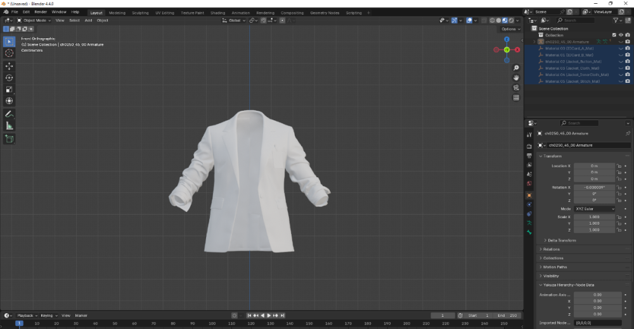Open the Render menu
The width and height of the screenshot is (634, 329).
tap(41, 12)
